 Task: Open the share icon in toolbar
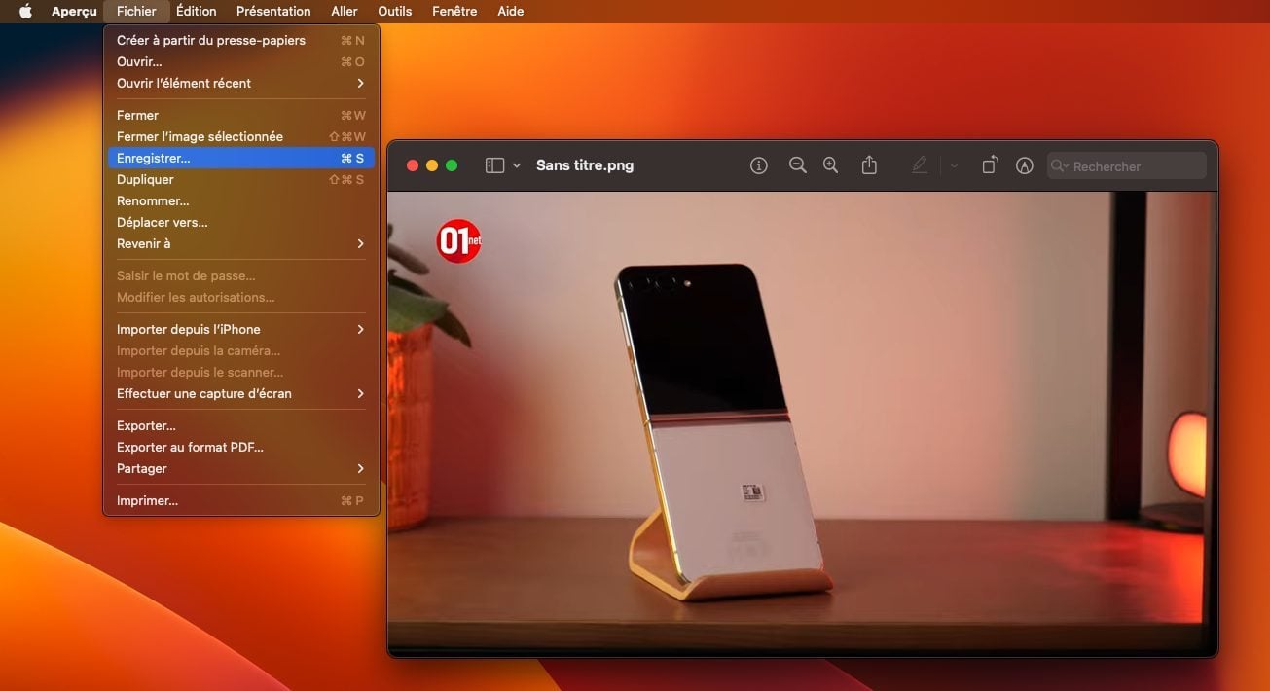coord(869,165)
